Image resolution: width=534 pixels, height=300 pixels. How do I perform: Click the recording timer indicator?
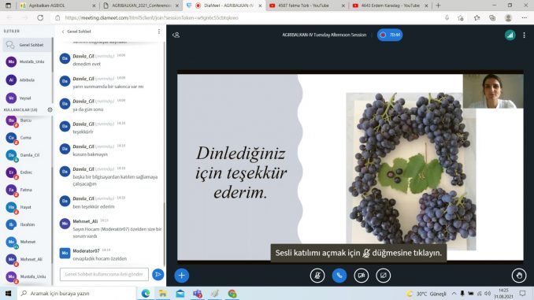(390, 35)
